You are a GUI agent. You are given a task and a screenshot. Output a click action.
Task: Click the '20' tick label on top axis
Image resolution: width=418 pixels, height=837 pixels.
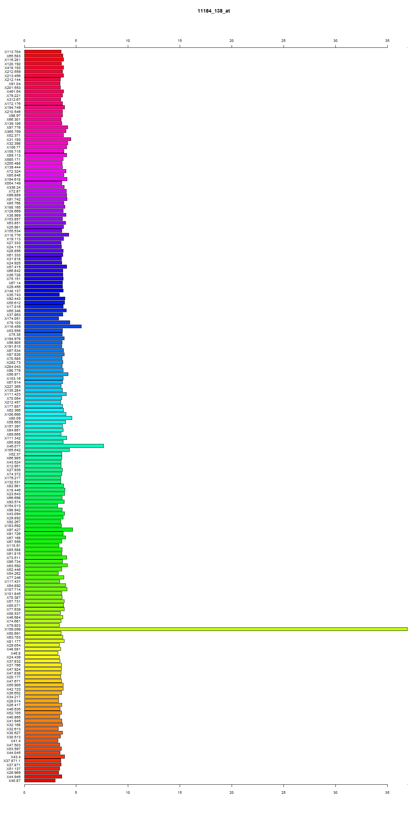pyautogui.click(x=232, y=41)
